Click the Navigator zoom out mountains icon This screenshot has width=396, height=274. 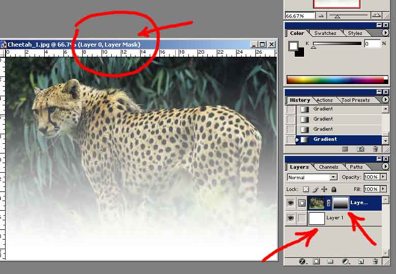[321, 16]
